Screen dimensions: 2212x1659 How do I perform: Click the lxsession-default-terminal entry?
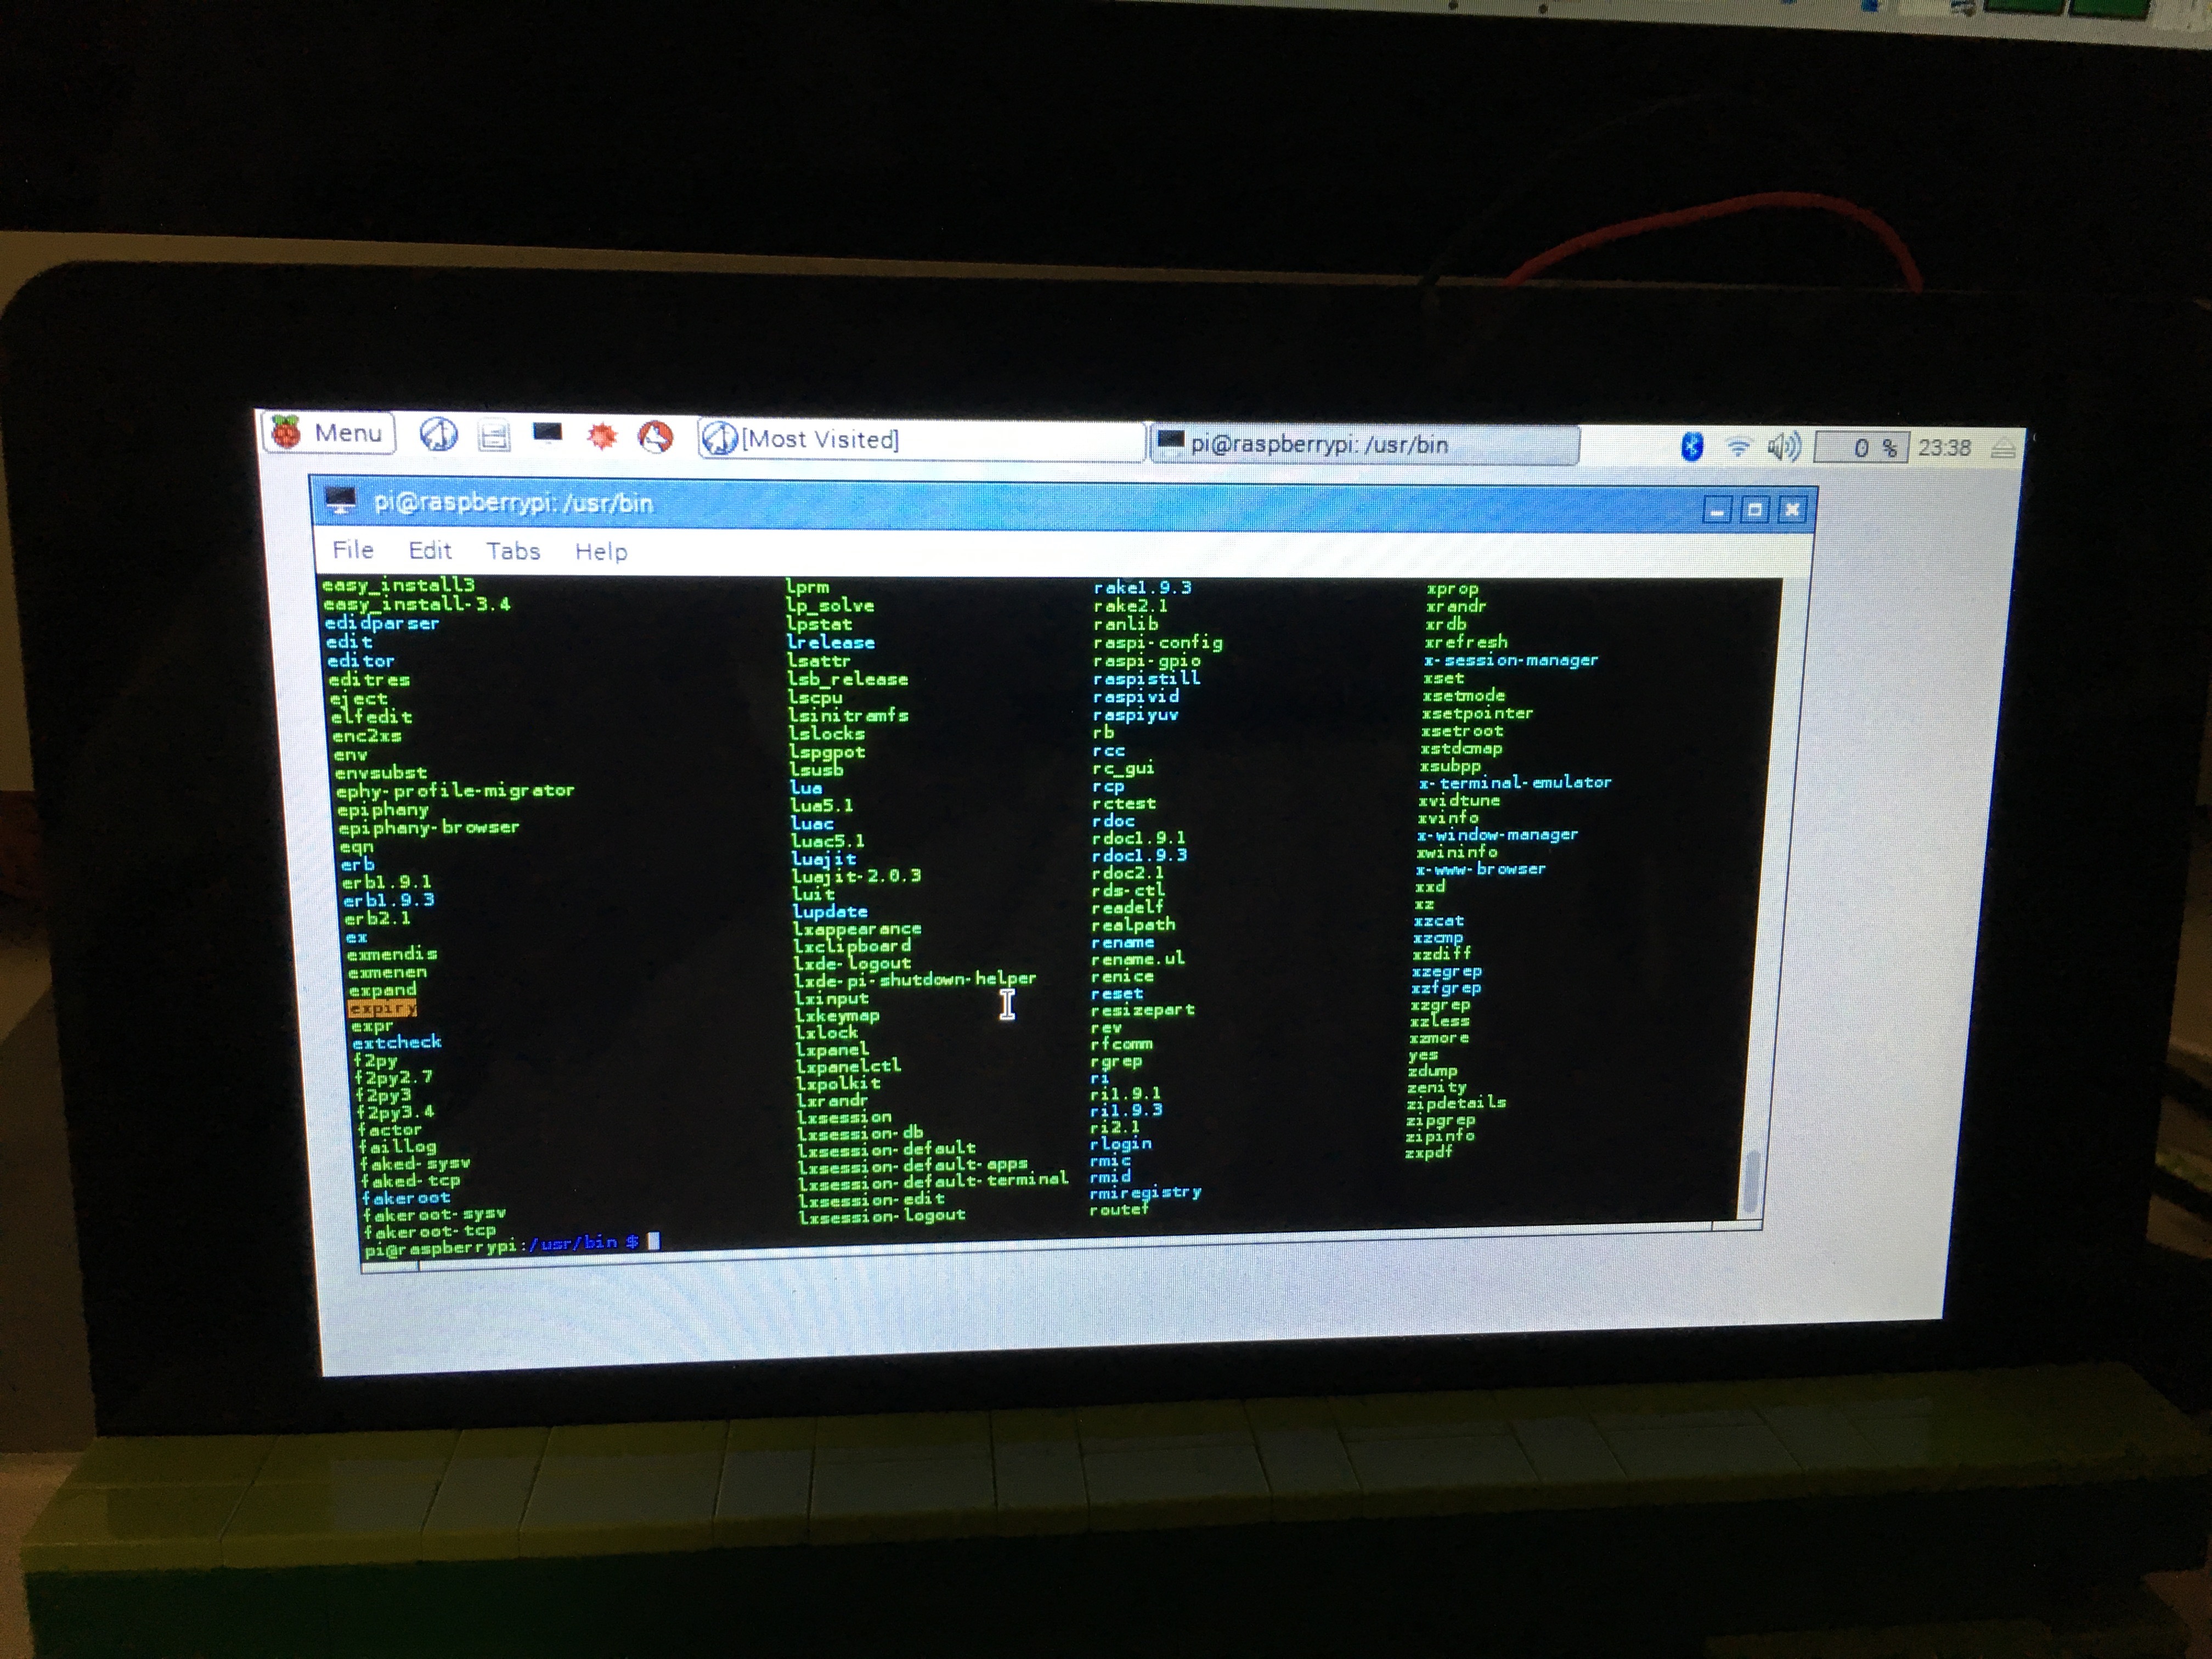tap(932, 1182)
